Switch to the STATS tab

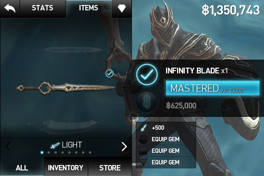coord(43,8)
